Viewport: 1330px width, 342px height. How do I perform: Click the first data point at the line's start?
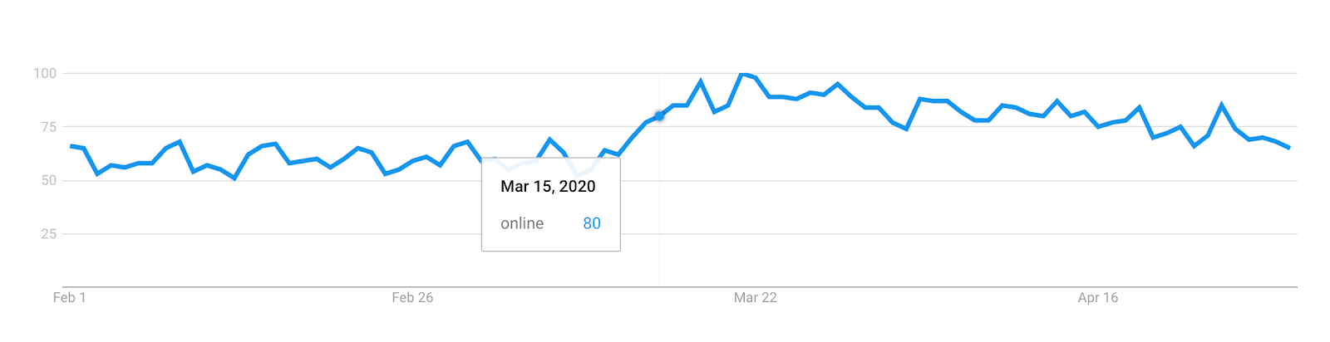(70, 146)
